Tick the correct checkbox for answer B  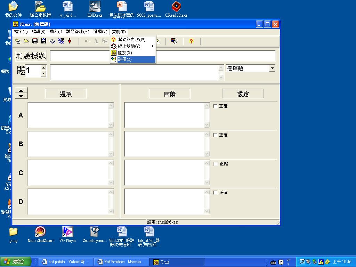(215, 135)
